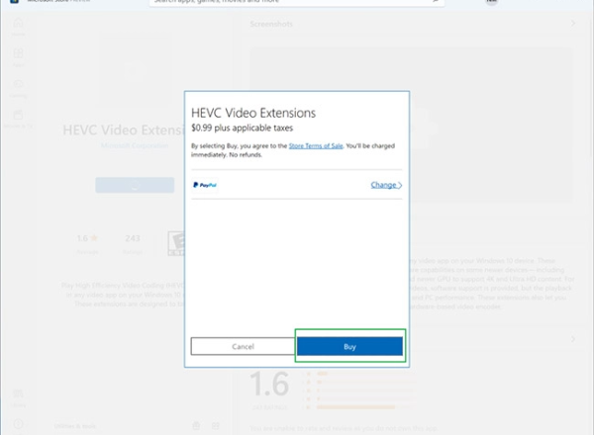Open the Microsoft Corporation publisher link
594x435 pixels.
135,145
